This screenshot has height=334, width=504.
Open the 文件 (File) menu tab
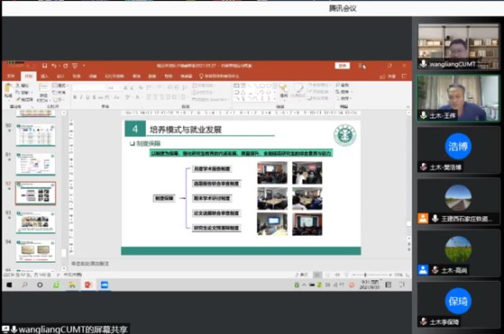11,76
